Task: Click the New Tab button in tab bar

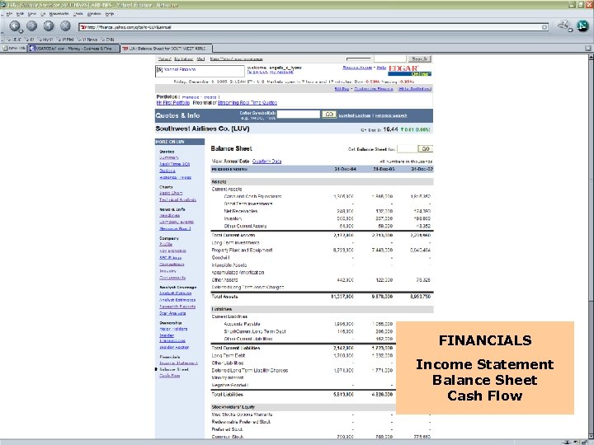Action: pyautogui.click(x=13, y=49)
